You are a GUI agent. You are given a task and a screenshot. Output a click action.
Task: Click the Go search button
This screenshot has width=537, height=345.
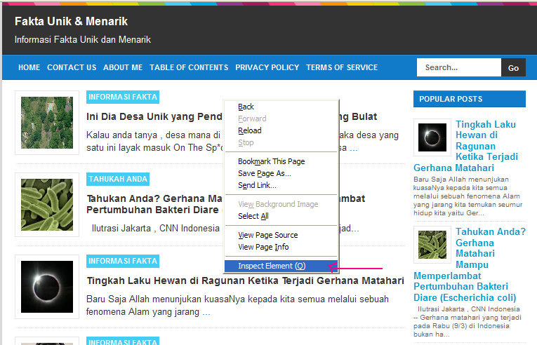tap(513, 67)
